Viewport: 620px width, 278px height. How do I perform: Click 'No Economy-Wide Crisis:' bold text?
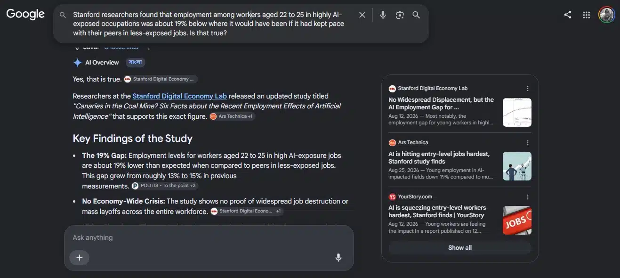point(123,201)
